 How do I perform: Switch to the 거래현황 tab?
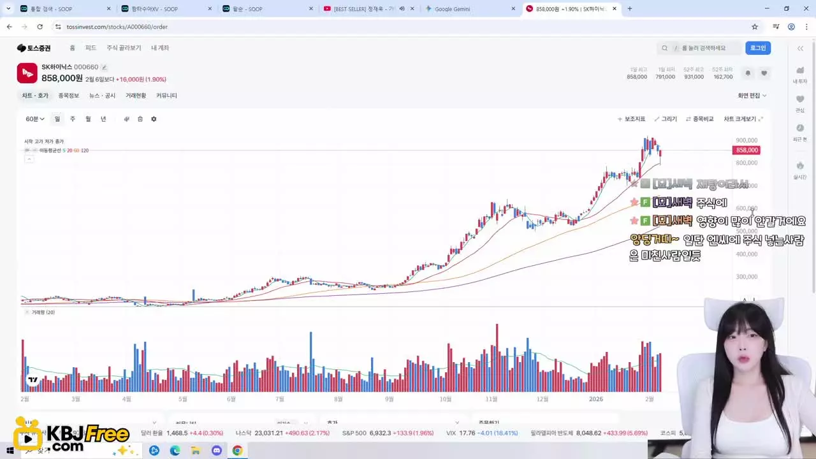point(136,96)
